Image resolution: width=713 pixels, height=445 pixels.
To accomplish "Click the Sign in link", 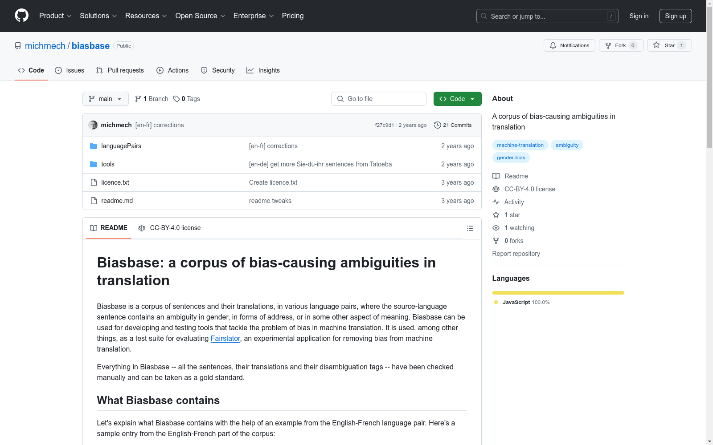I will pos(639,16).
